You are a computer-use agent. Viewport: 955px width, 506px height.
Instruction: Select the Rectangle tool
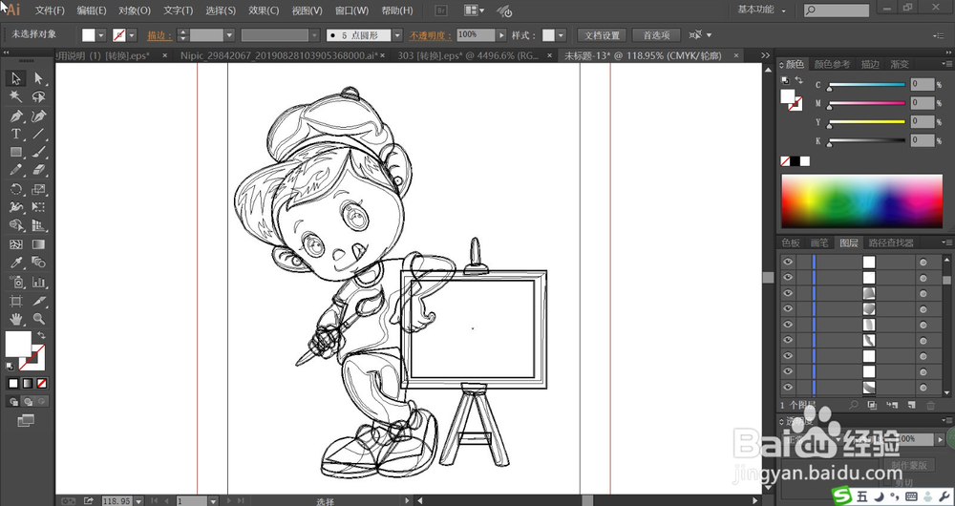click(16, 152)
